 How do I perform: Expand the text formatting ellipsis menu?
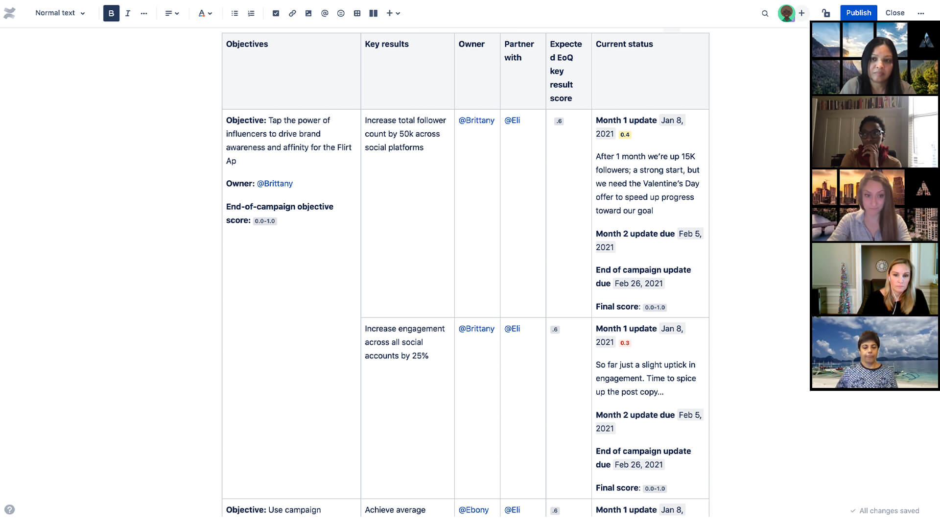click(x=144, y=13)
